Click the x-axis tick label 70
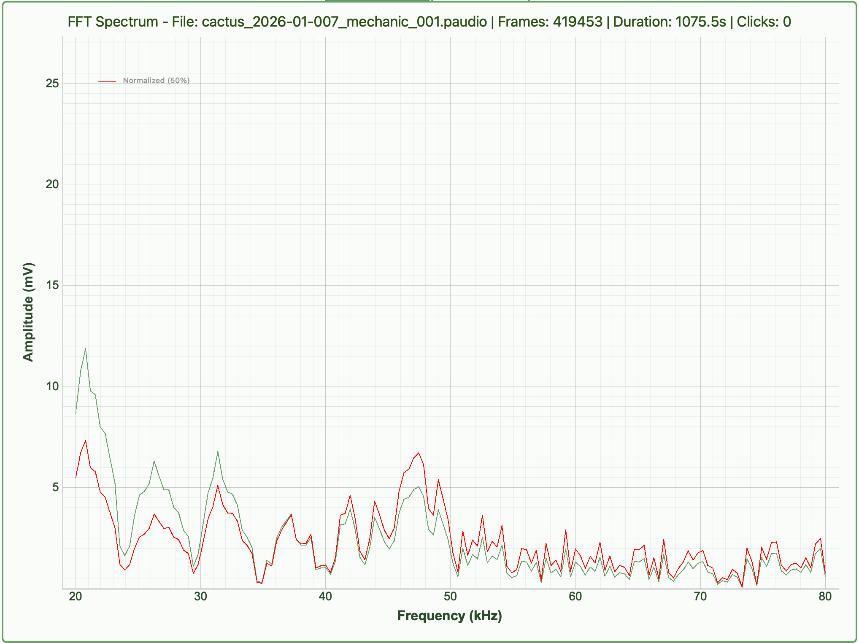 700,596
